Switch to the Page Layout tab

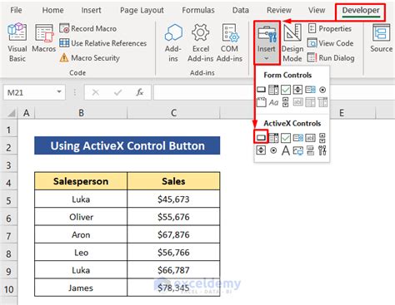click(142, 10)
